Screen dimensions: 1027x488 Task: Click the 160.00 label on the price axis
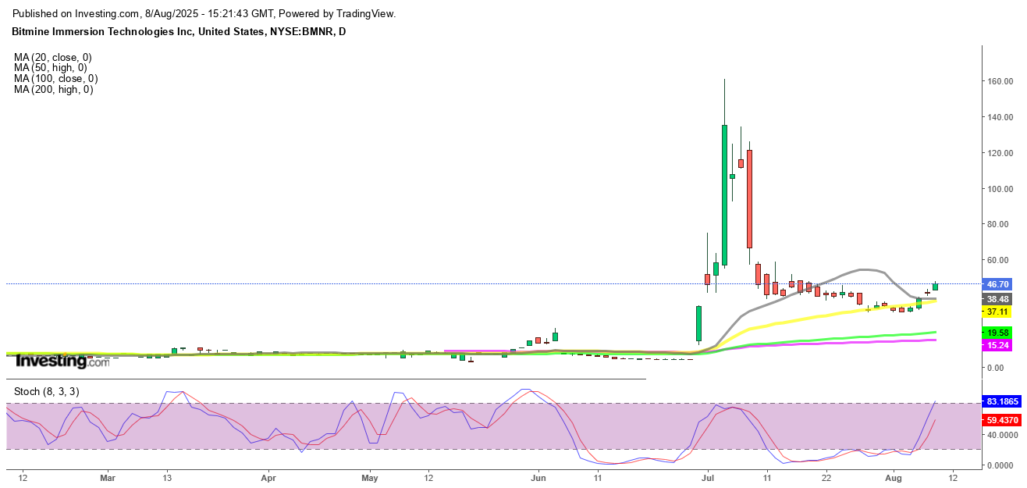(1000, 81)
